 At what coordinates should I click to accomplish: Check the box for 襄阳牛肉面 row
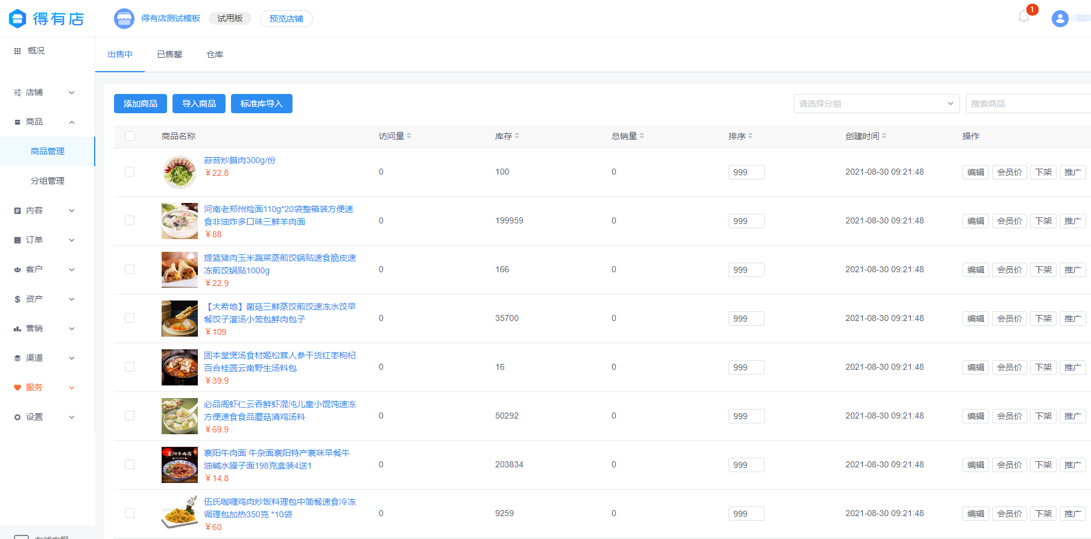[x=130, y=464]
